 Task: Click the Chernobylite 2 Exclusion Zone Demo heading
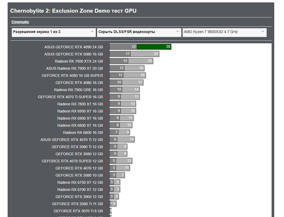73,11
